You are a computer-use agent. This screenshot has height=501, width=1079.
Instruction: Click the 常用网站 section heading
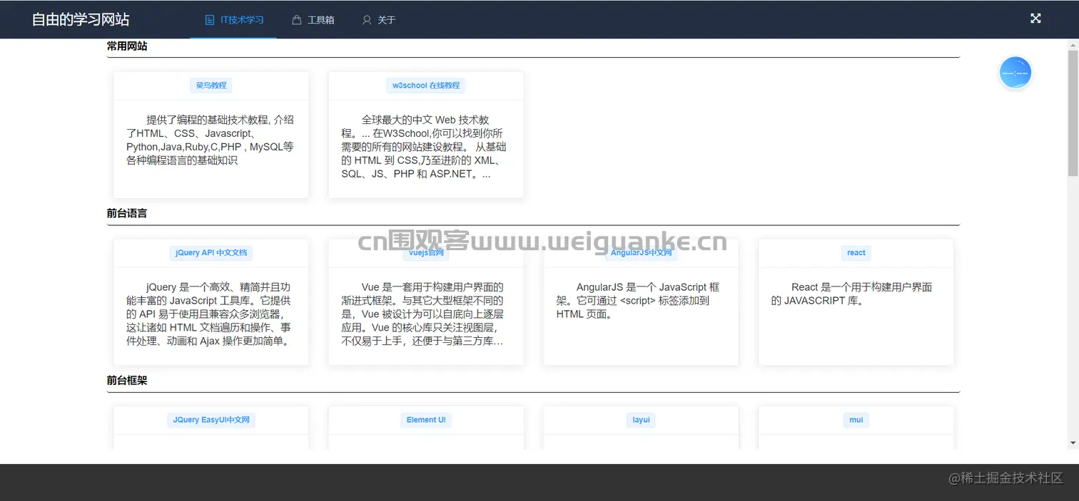(x=127, y=46)
